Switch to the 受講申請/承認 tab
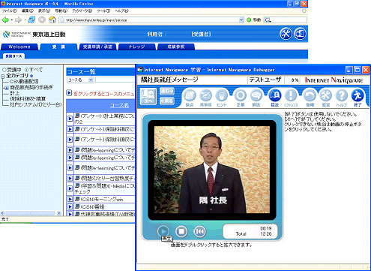Viewport: 371px width, 271px height. click(97, 47)
